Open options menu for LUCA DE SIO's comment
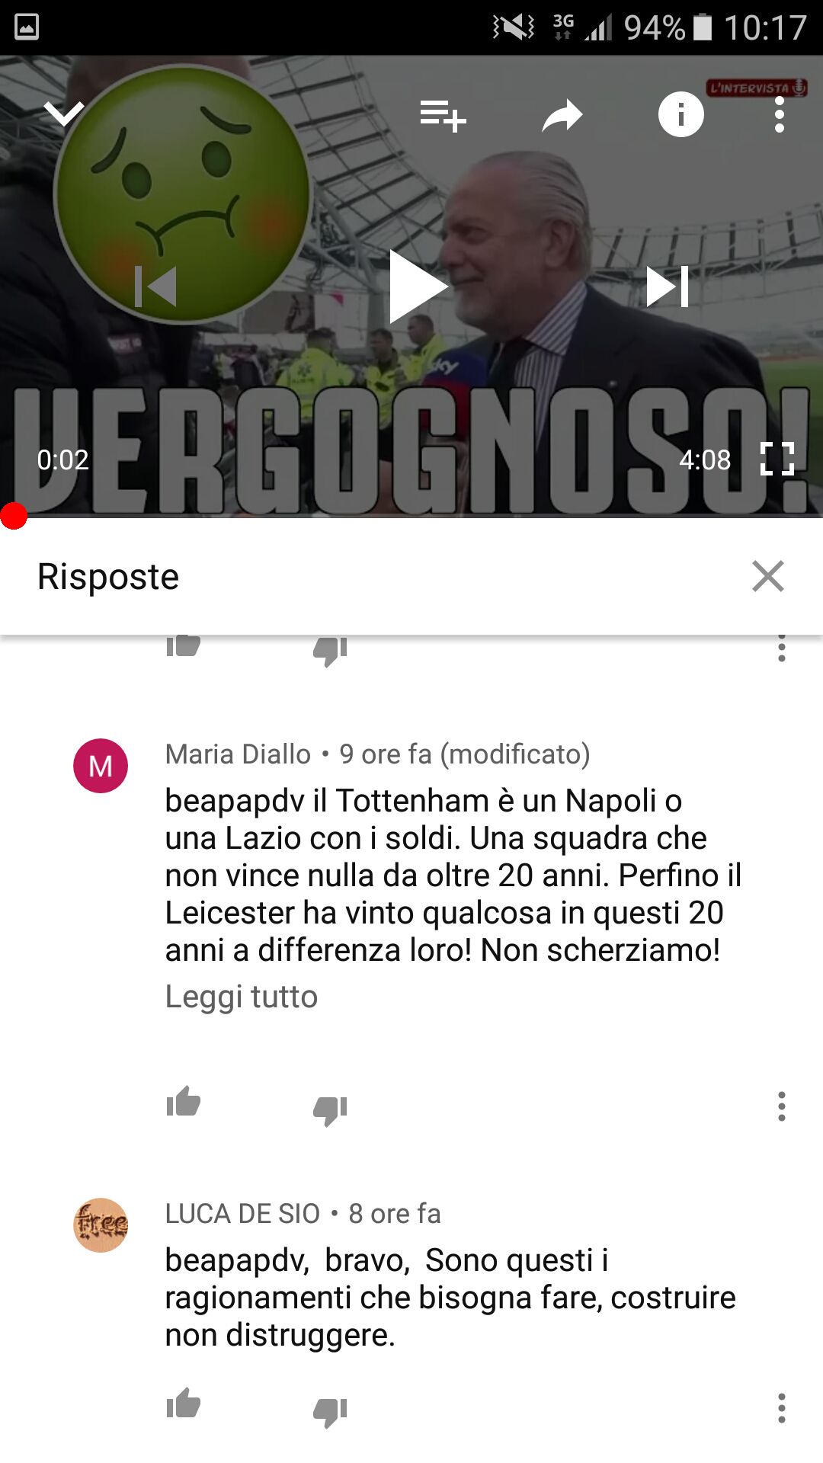Viewport: 823px width, 1463px height. coord(781,1407)
